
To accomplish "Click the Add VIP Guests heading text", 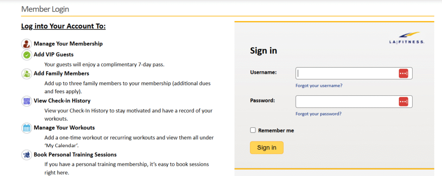I will 54,55.
